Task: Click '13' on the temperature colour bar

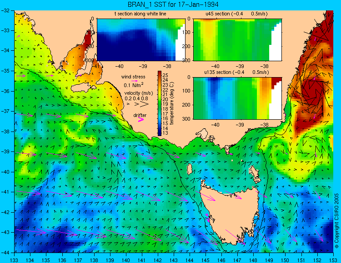Action: point(165,133)
